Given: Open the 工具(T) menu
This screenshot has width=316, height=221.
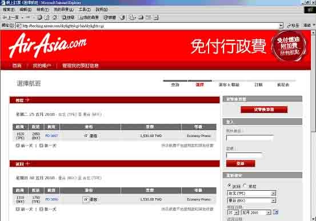Looking at the screenshot, I should pos(85,9).
